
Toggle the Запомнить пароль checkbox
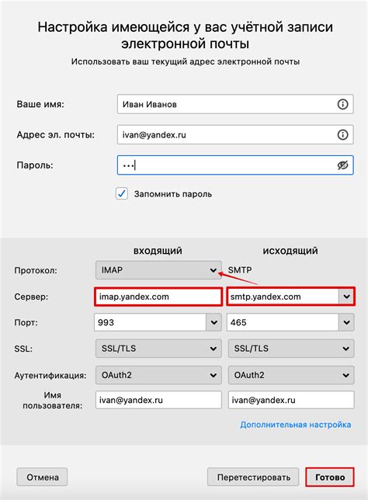click(x=121, y=193)
